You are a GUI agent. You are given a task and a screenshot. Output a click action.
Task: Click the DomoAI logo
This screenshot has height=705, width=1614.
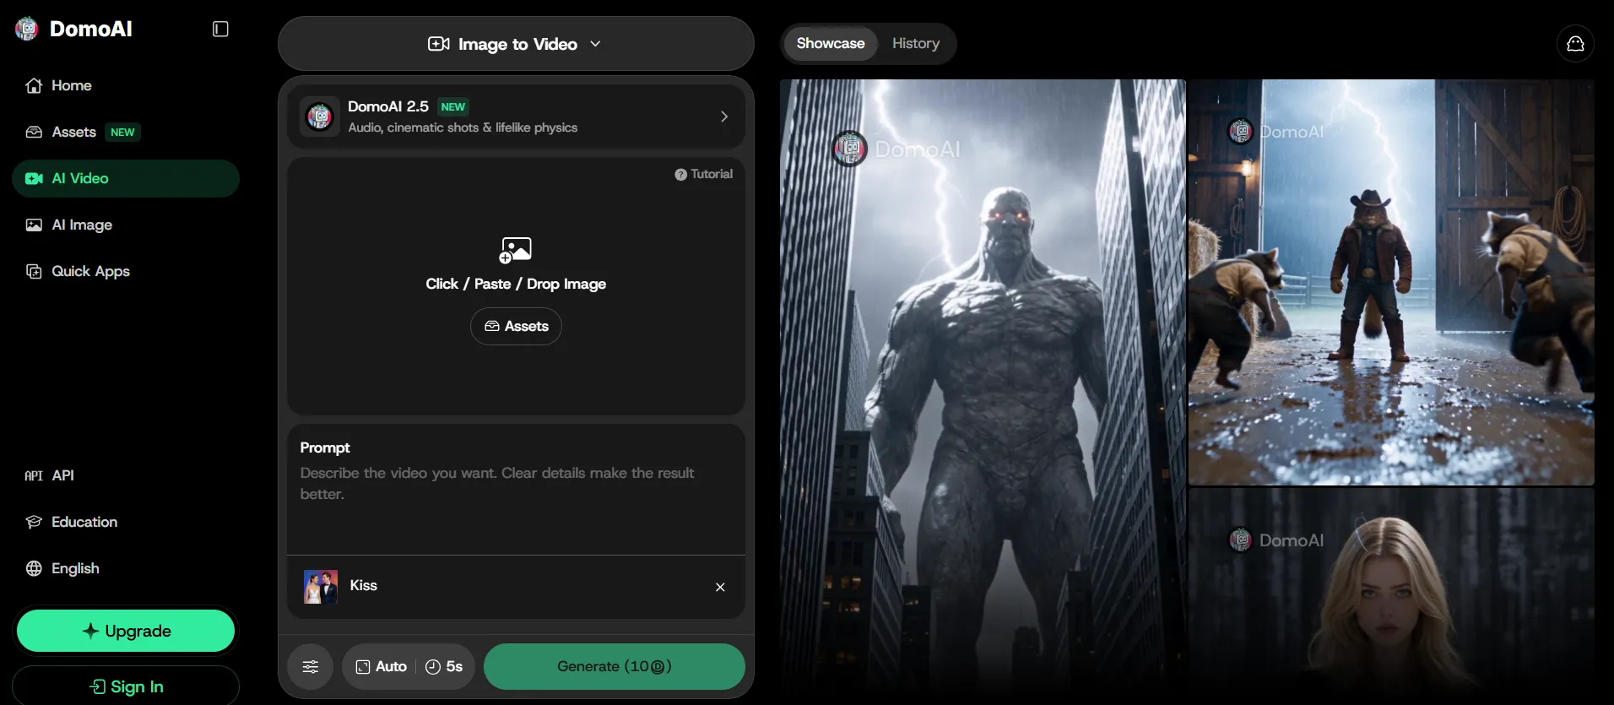click(x=74, y=29)
